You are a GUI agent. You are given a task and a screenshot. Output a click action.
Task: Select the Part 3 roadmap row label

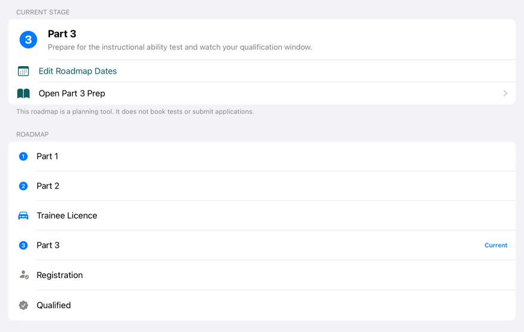tap(48, 246)
